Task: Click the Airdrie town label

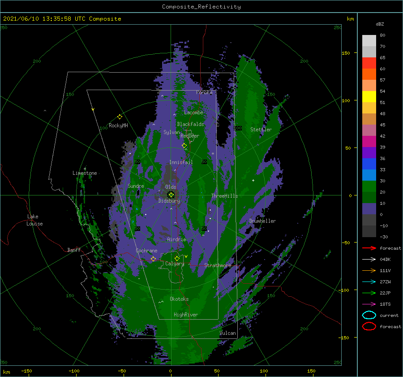Action: point(176,239)
